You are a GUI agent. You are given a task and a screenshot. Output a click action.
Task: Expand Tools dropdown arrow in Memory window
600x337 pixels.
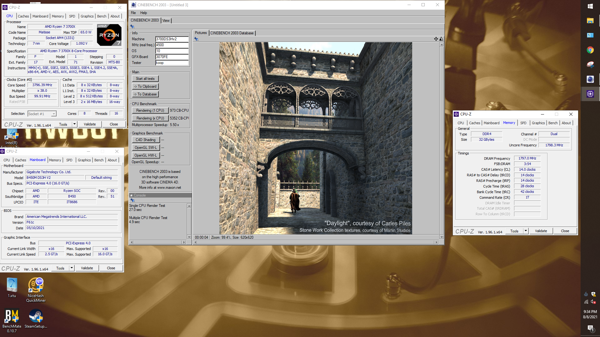tap(526, 231)
